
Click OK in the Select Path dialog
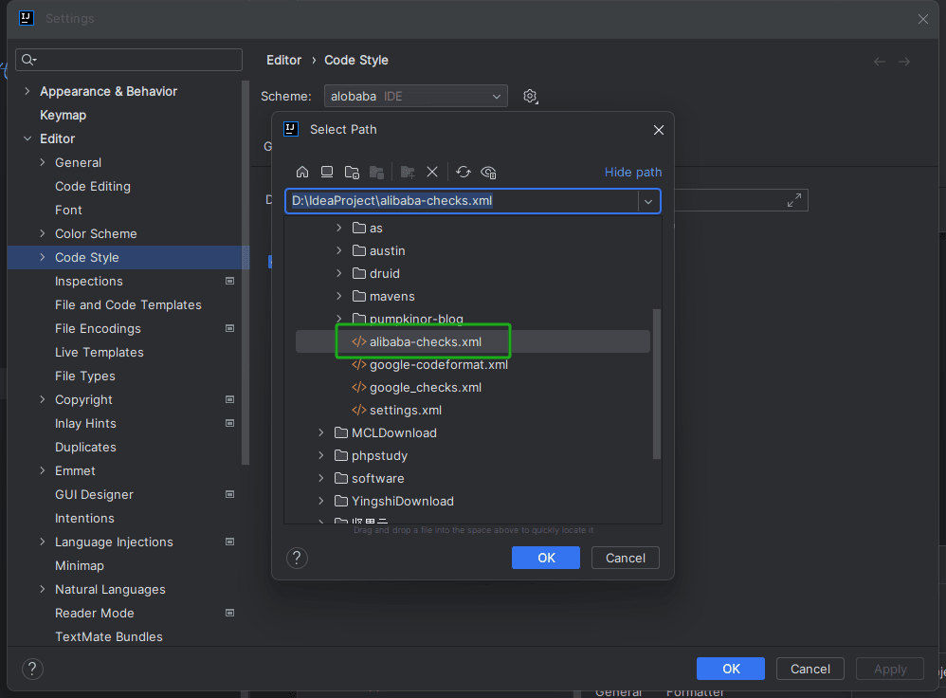[546, 558]
